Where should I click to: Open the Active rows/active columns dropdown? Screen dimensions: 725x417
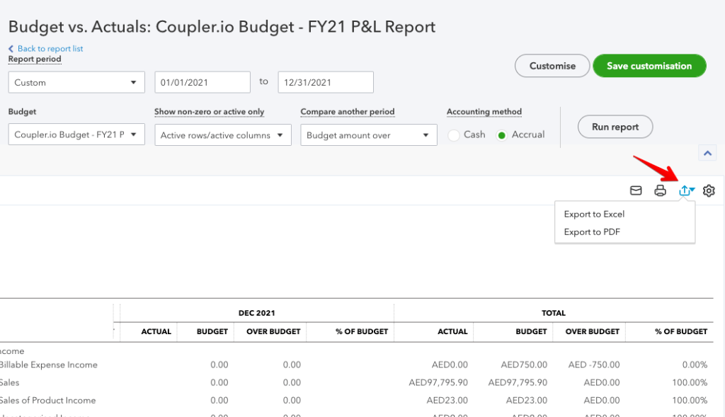[x=222, y=134]
